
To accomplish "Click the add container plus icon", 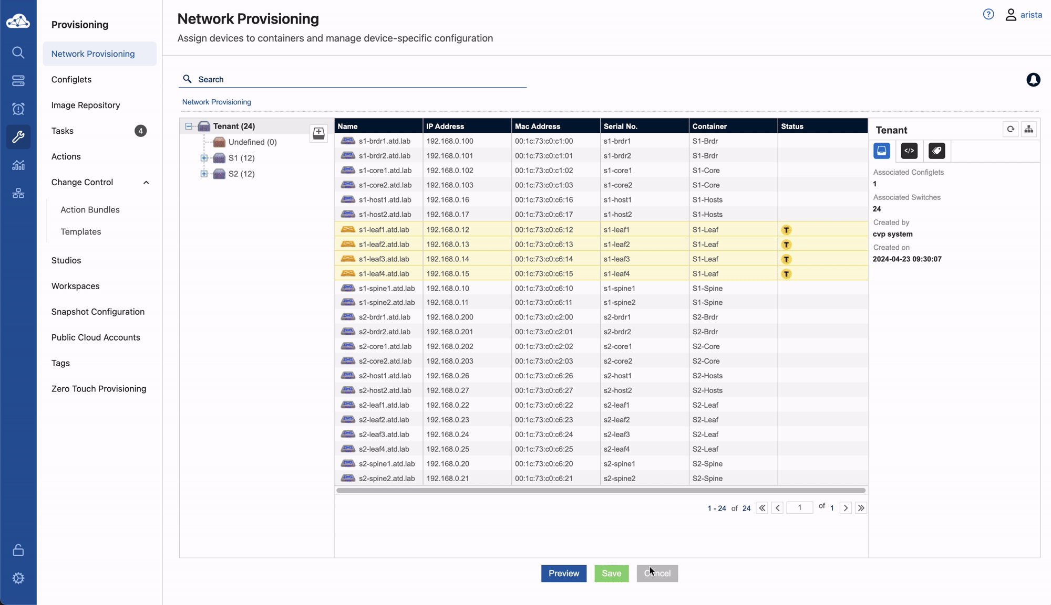I will 318,133.
